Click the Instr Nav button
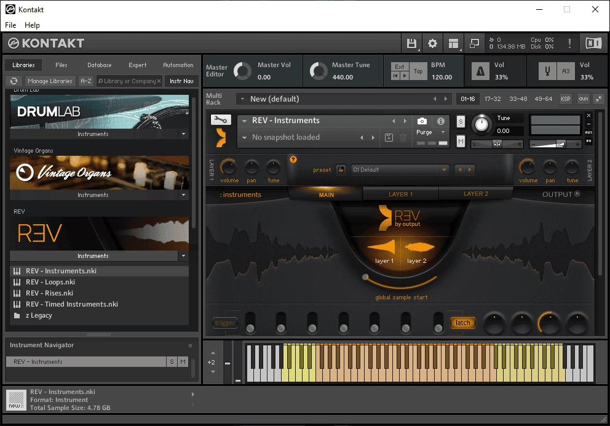Viewport: 610px width, 426px height. tap(181, 81)
